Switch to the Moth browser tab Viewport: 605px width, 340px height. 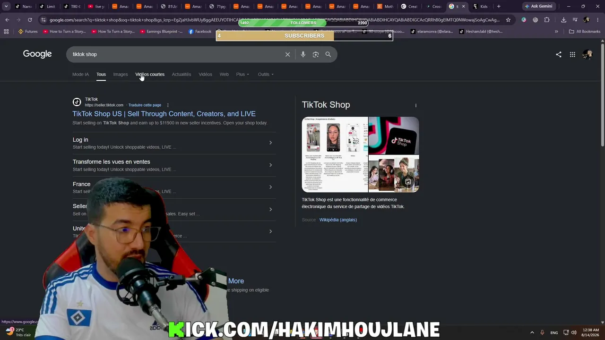pyautogui.click(x=385, y=7)
